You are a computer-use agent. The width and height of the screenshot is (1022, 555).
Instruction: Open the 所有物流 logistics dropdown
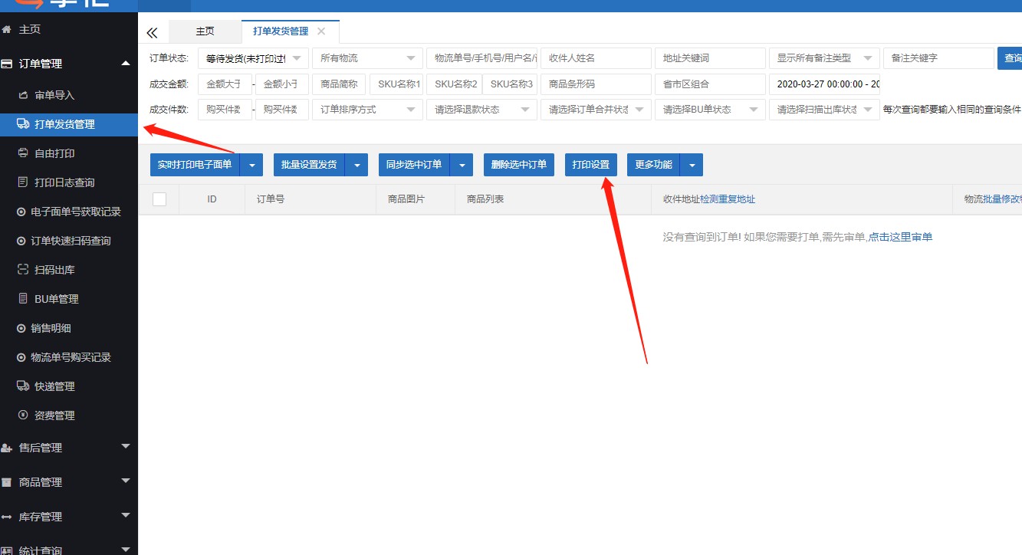367,58
